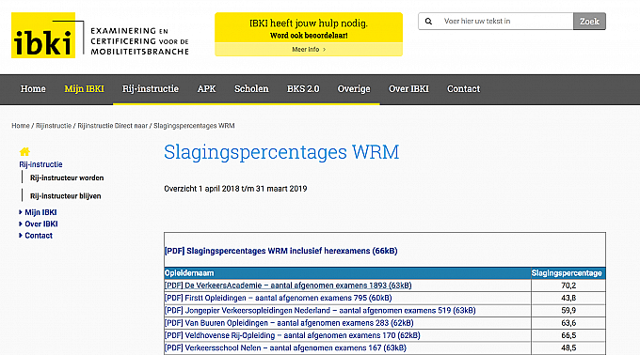
Task: Select the 59,9 percentage cell
Action: [568, 311]
